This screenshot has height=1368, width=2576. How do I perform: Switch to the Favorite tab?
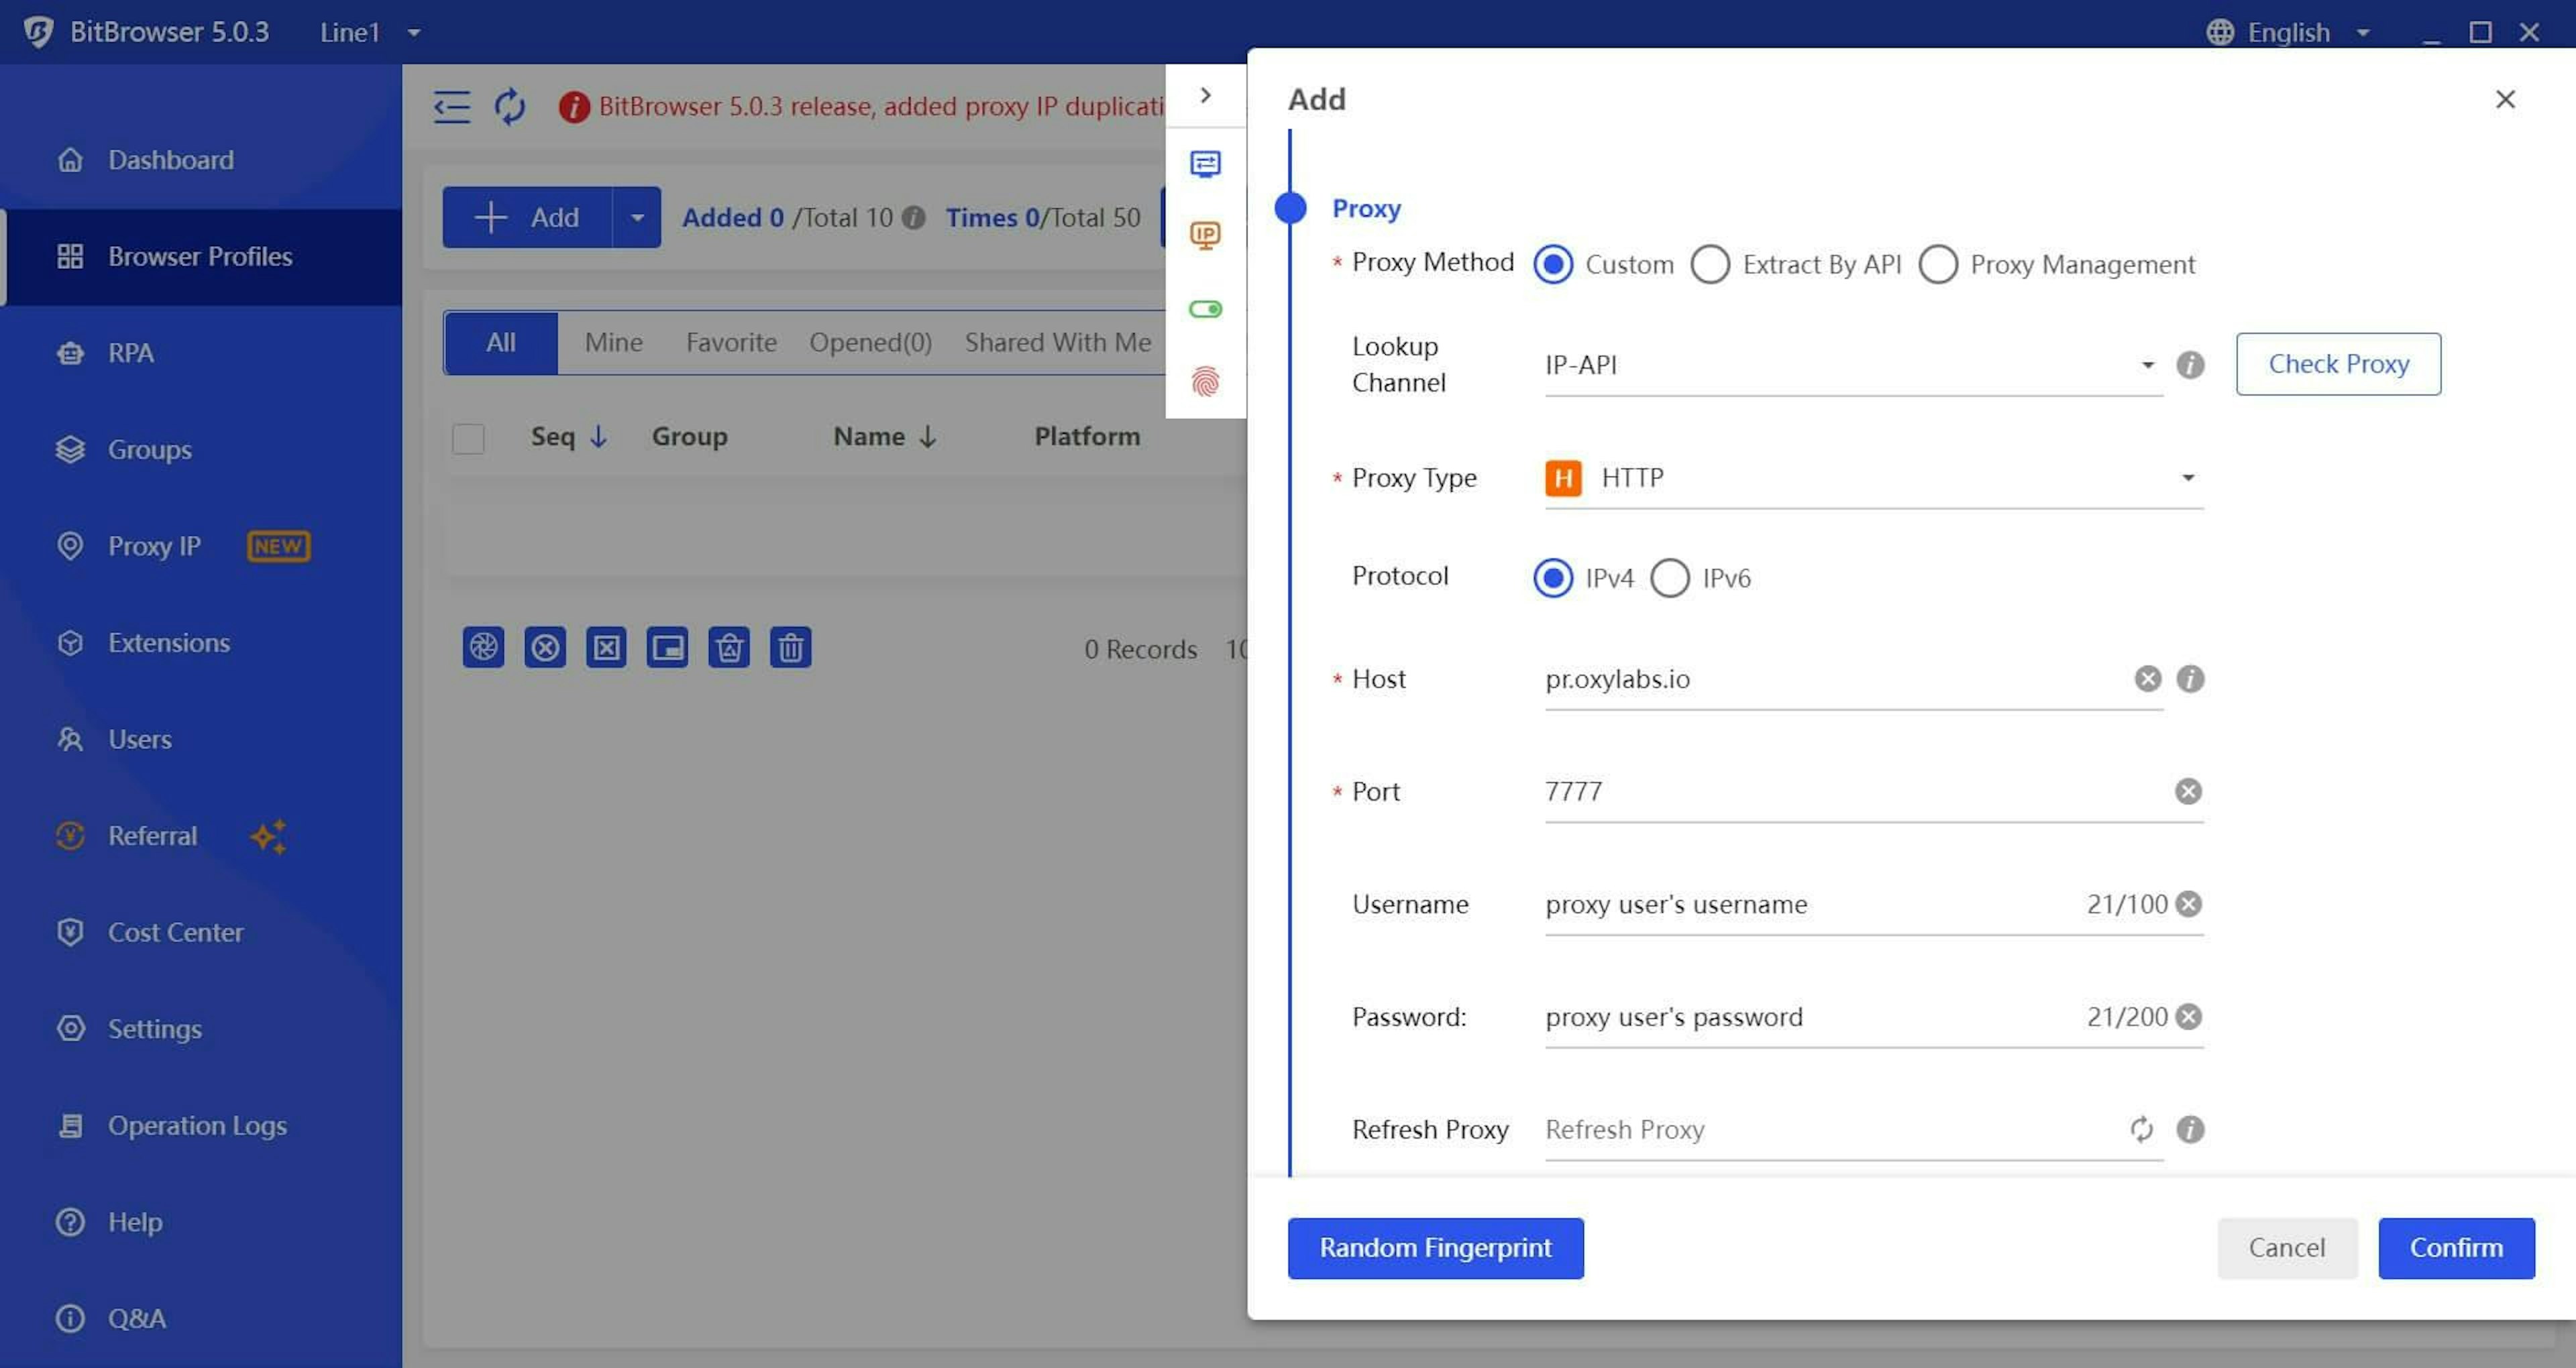click(731, 343)
